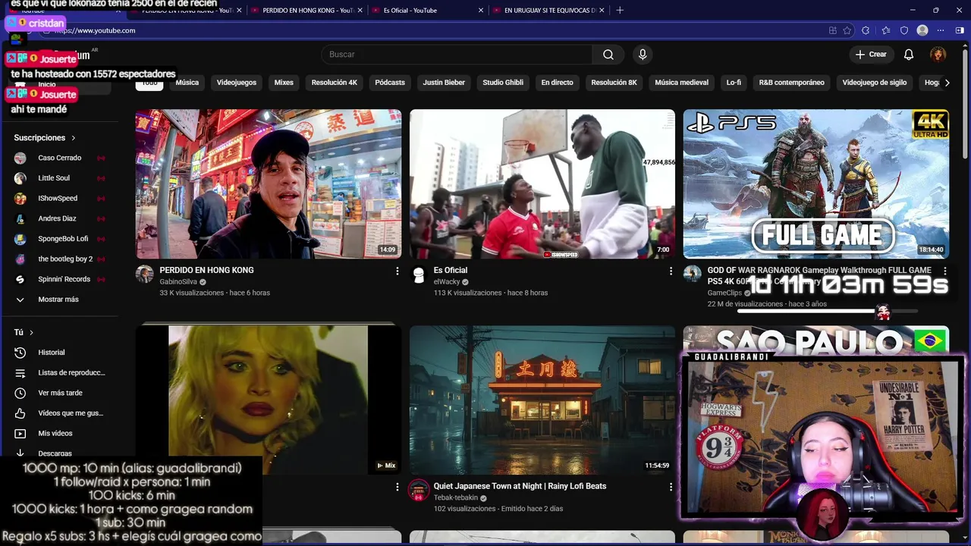Select the Videojuego de sigilo filter chip

point(875,83)
